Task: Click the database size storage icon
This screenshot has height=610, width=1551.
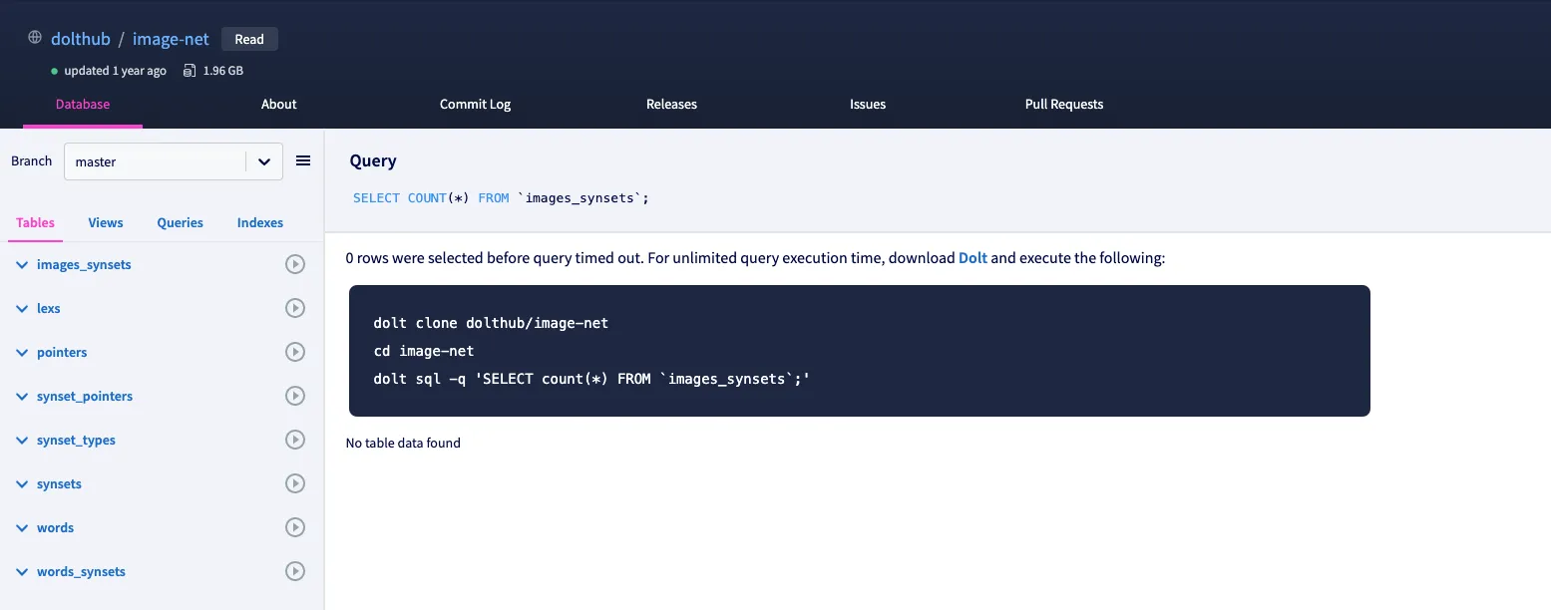Action: click(189, 70)
